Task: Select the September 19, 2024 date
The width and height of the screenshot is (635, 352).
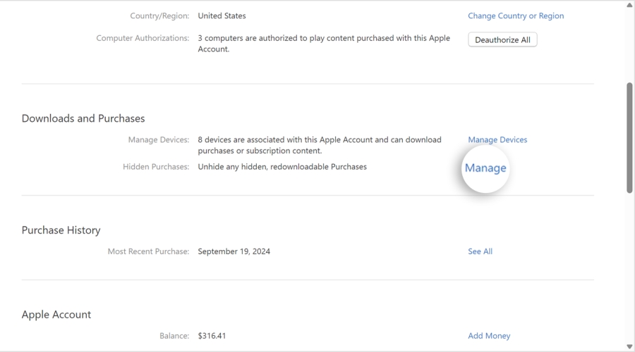Action: pyautogui.click(x=234, y=251)
